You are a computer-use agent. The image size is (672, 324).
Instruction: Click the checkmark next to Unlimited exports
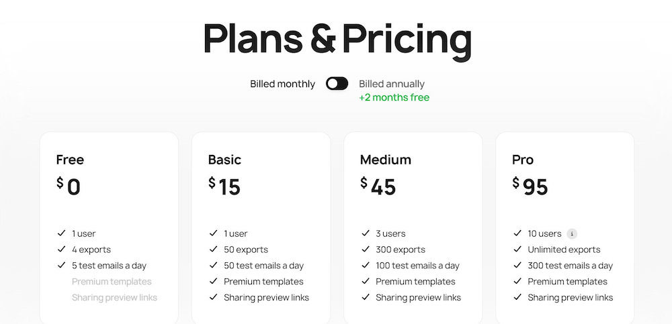click(517, 249)
